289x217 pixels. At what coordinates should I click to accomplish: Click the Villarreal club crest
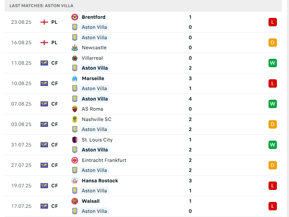[75, 58]
